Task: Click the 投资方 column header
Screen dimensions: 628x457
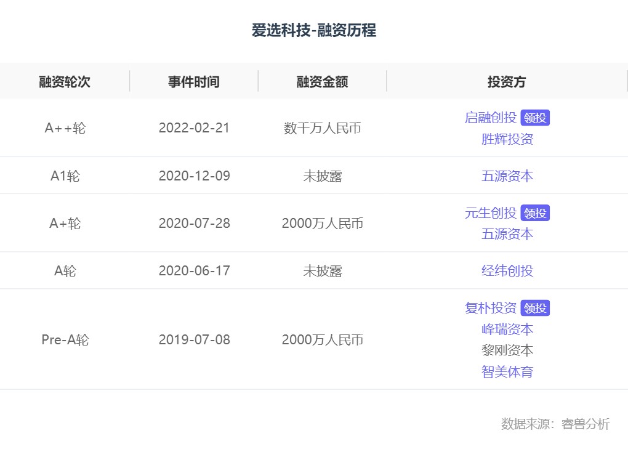Action: tap(507, 82)
